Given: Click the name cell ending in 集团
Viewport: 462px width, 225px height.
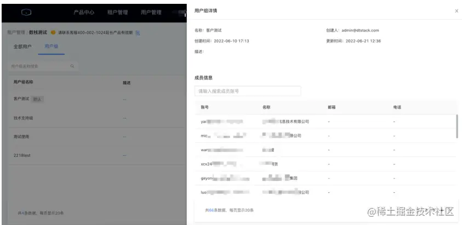Looking at the screenshot, I should click(280, 178).
